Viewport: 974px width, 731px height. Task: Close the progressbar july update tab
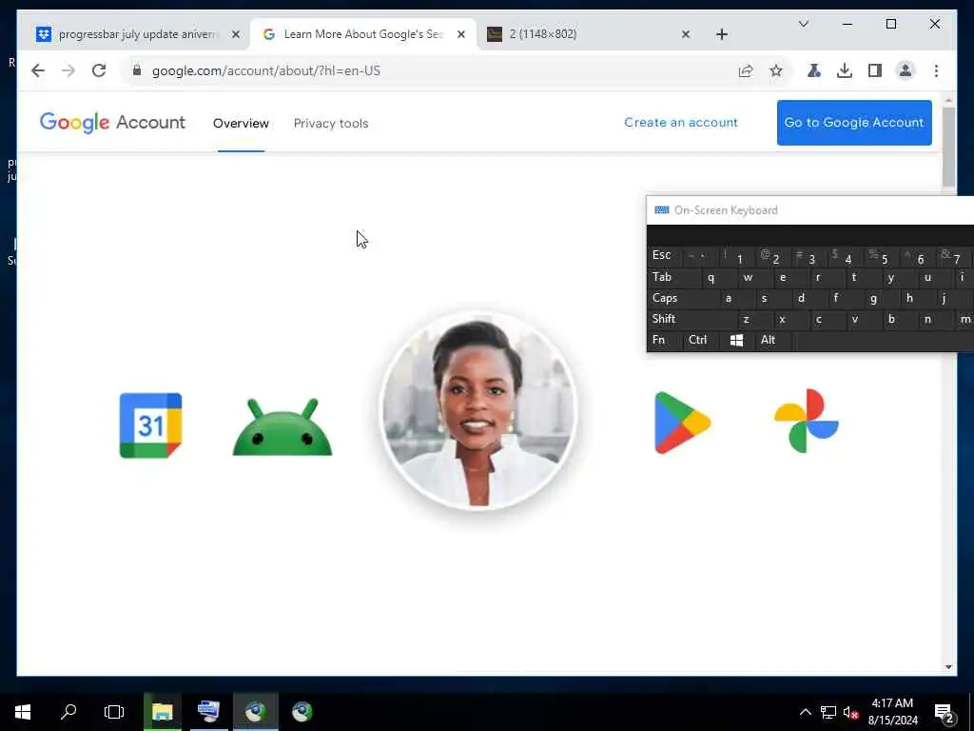(236, 34)
